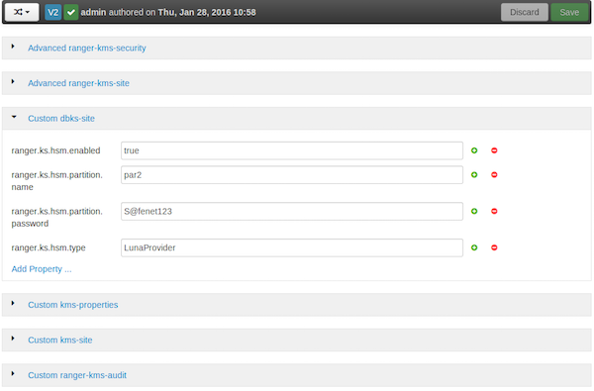594x391 pixels.
Task: Click the V2 version badge
Action: coord(53,13)
